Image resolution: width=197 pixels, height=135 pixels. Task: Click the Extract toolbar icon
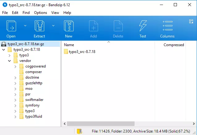(39, 27)
